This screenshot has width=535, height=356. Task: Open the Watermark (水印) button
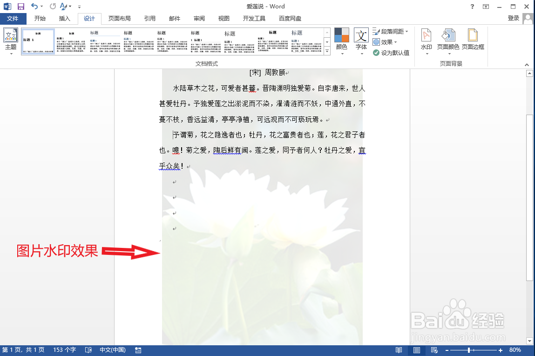(x=426, y=41)
